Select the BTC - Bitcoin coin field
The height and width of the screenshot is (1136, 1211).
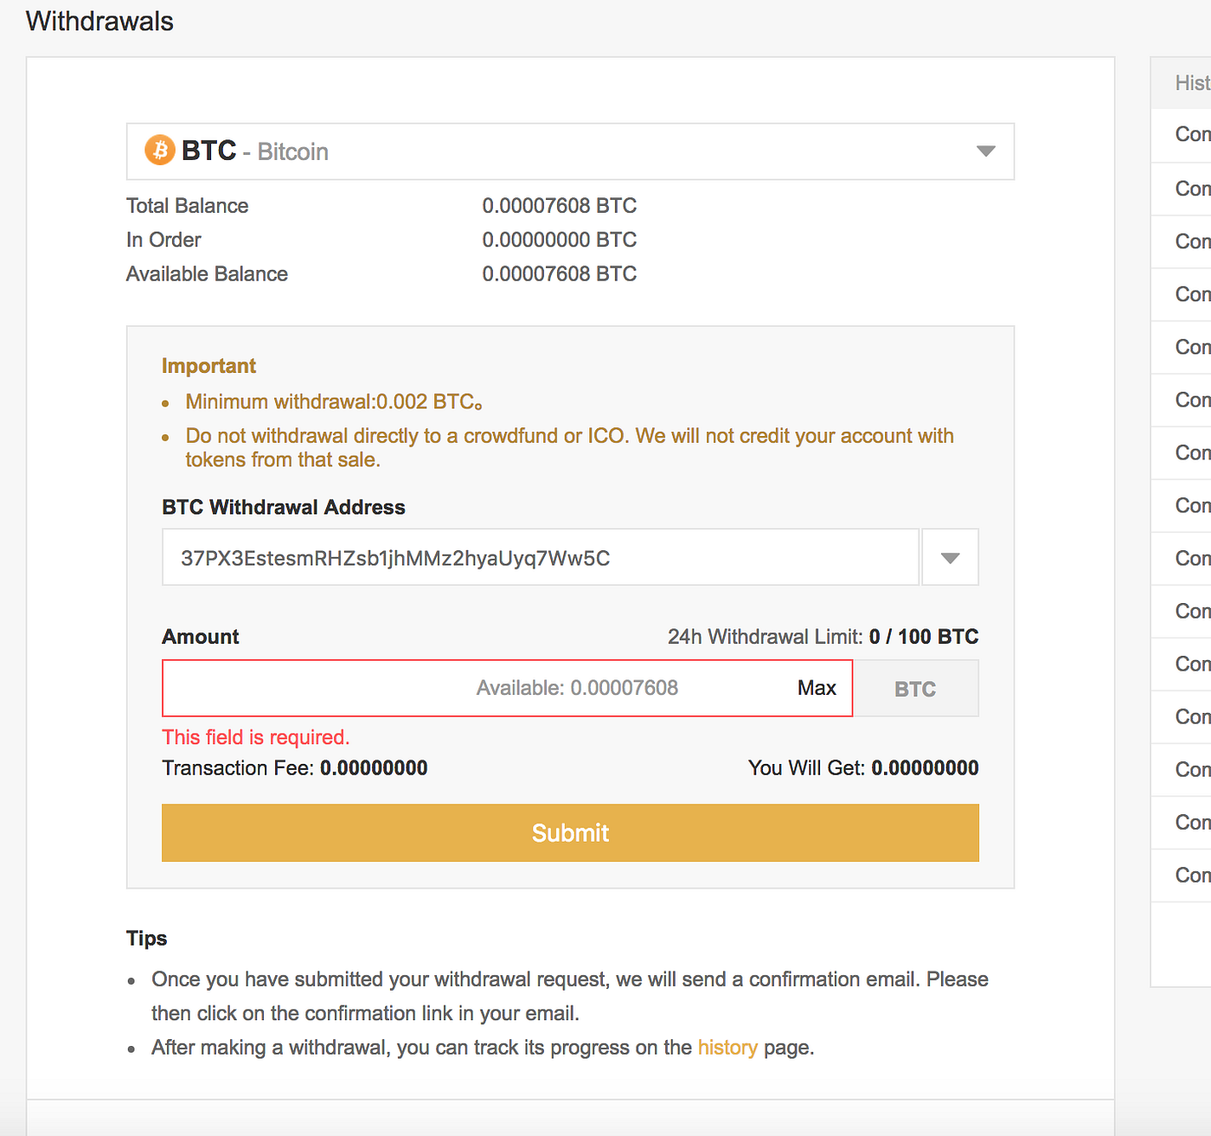[x=570, y=151]
